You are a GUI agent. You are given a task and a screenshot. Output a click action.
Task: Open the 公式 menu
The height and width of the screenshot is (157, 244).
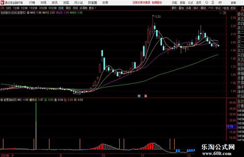191,3
